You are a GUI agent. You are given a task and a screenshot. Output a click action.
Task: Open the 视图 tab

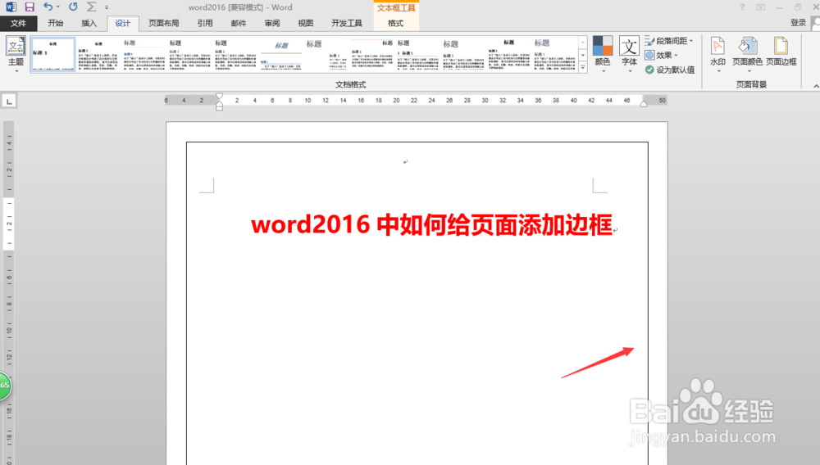tap(305, 23)
